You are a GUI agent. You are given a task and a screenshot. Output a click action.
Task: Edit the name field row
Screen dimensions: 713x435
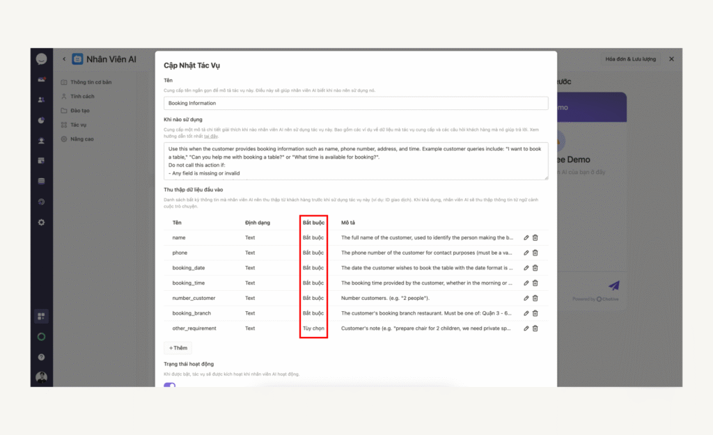526,238
